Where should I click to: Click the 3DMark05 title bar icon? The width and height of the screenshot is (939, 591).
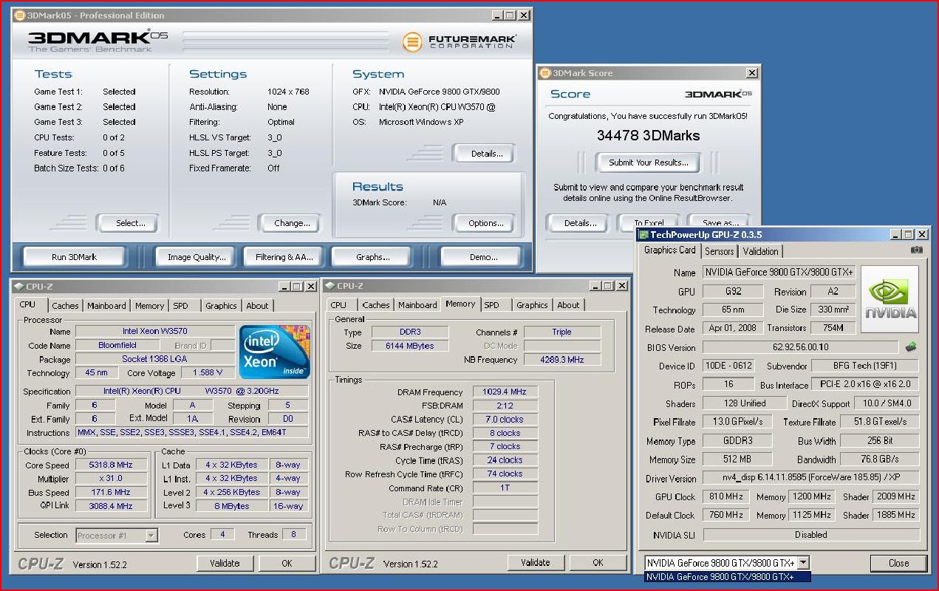tap(20, 15)
